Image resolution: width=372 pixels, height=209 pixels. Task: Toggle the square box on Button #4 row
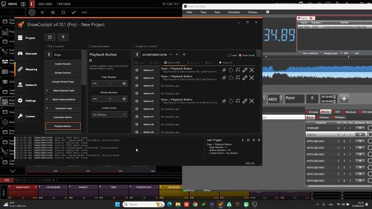(x=137, y=93)
